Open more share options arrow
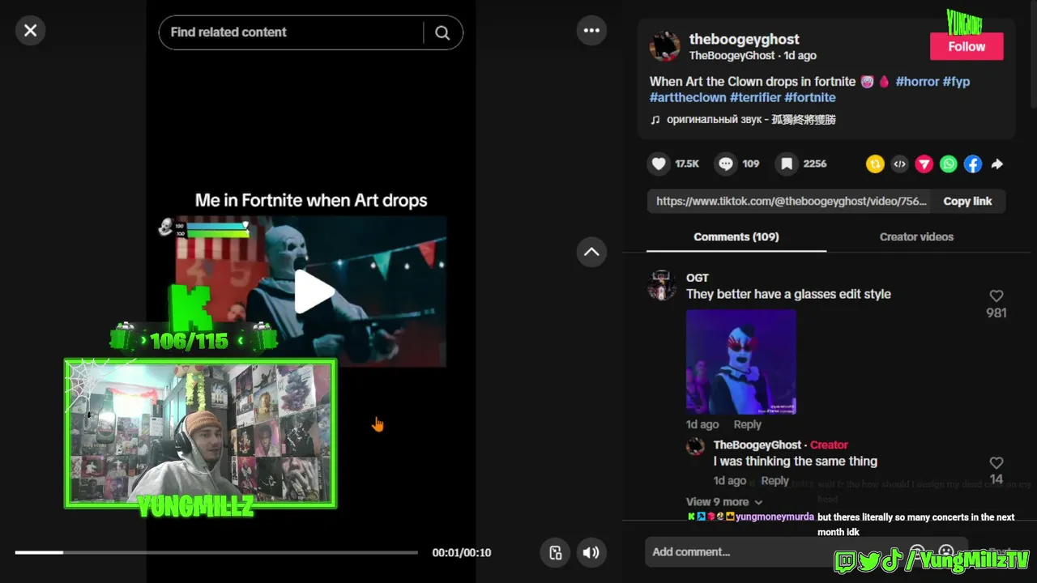The image size is (1037, 583). click(x=997, y=164)
